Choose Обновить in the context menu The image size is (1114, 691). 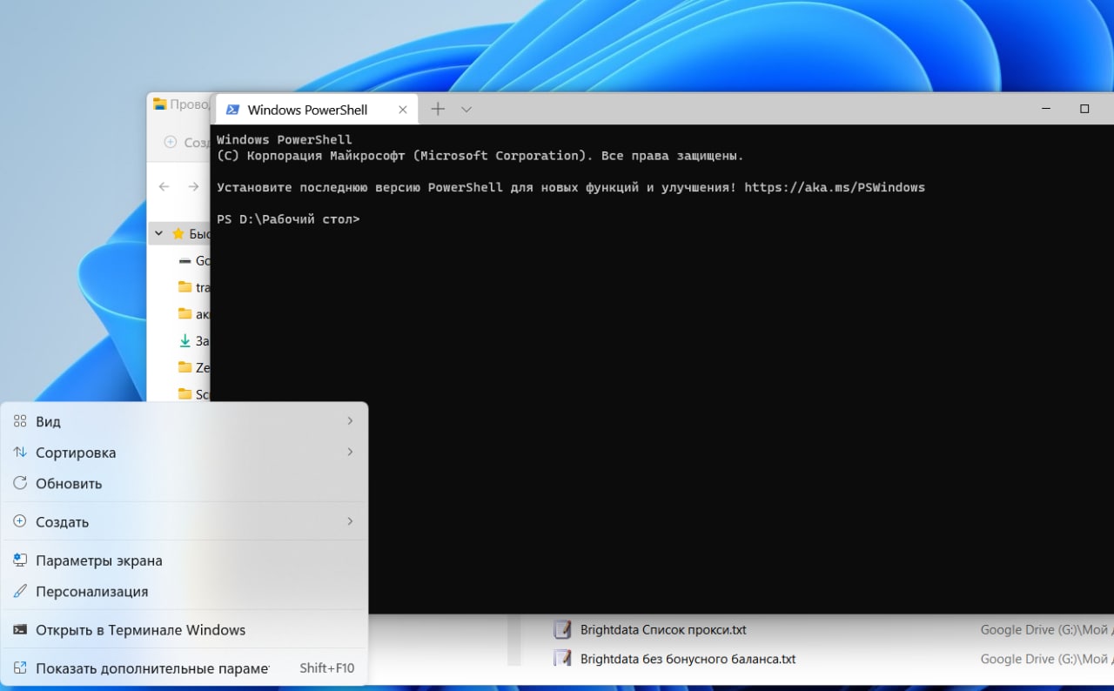pos(185,484)
